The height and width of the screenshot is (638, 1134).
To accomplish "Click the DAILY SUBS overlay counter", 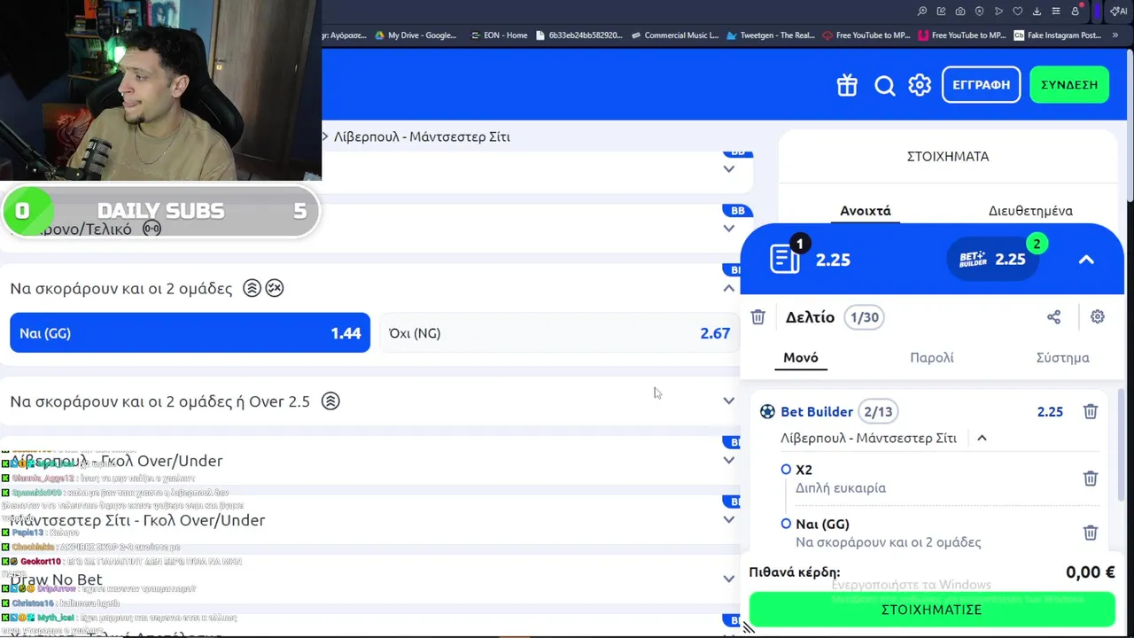I will [x=160, y=211].
